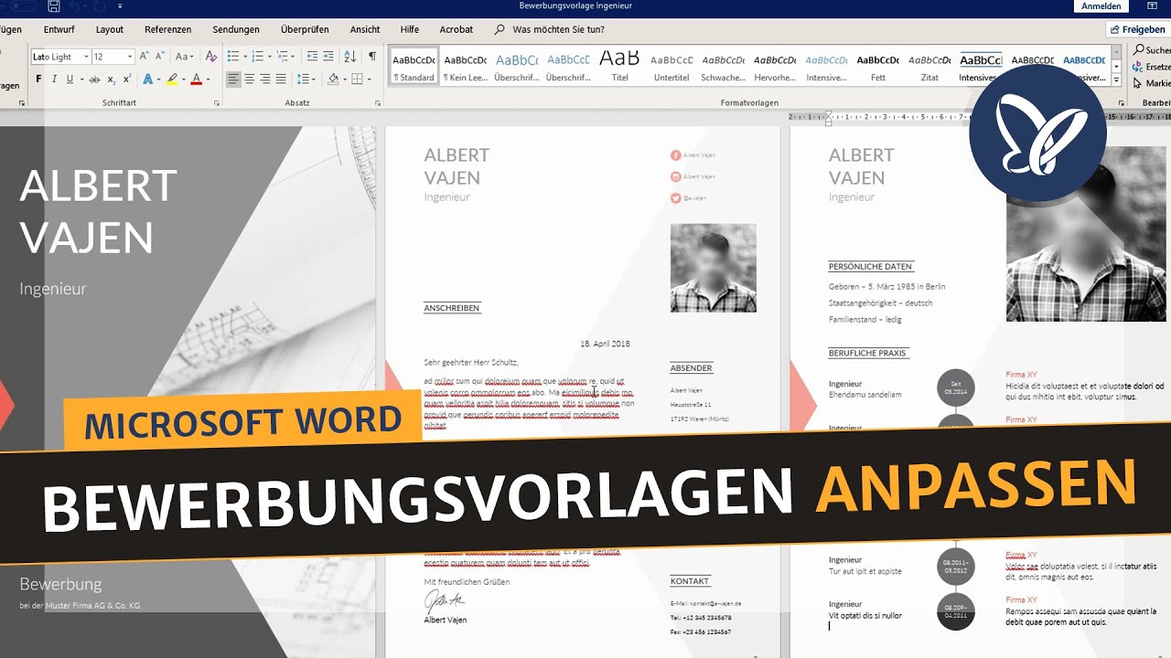Toggle bold formatting (F)
Viewport: 1171px width, 658px height.
(x=39, y=80)
